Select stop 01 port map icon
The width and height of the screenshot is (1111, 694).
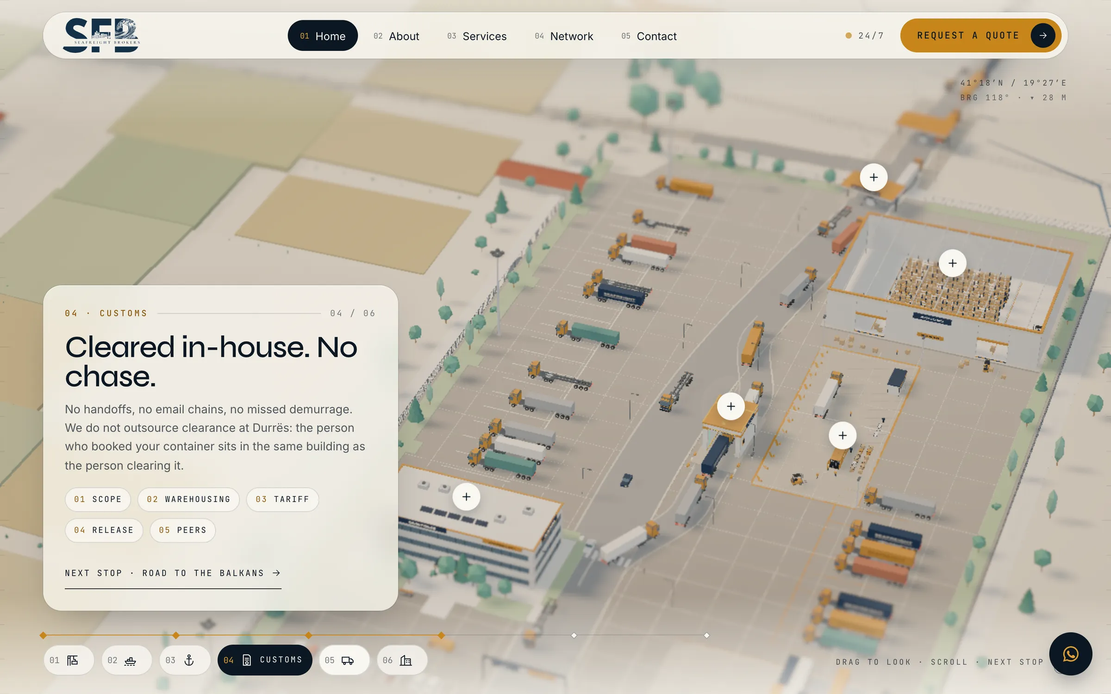coord(69,660)
